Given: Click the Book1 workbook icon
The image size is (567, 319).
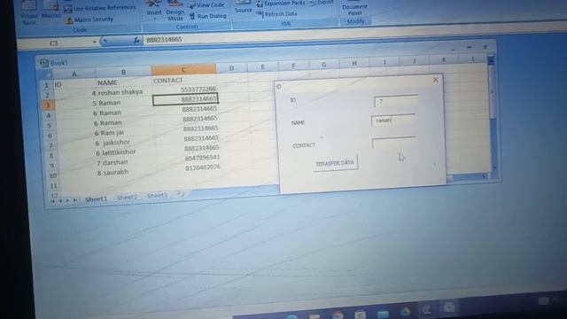Looking at the screenshot, I should click(x=43, y=63).
